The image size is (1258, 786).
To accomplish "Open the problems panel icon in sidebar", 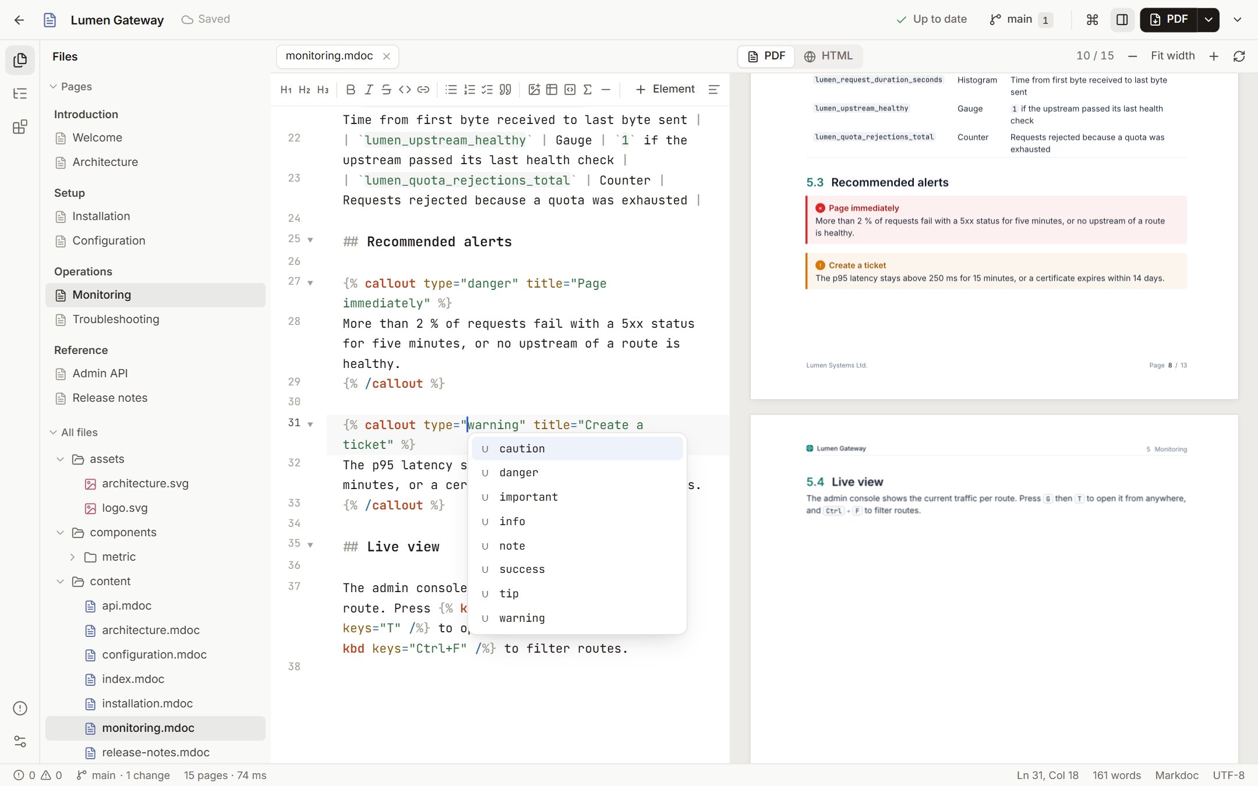I will pos(20,708).
